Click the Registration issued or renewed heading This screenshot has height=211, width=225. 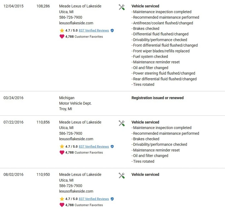click(158, 98)
